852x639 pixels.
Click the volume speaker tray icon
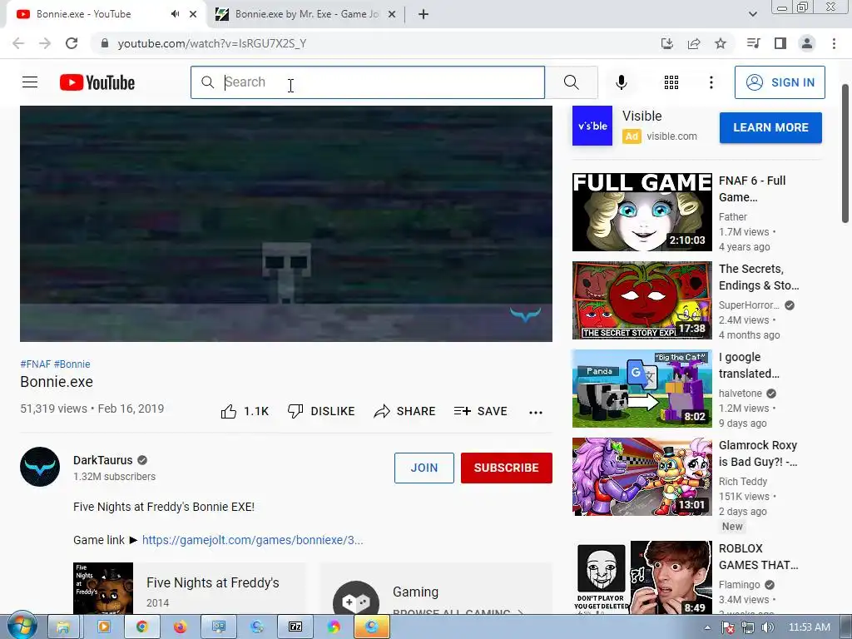(x=767, y=627)
